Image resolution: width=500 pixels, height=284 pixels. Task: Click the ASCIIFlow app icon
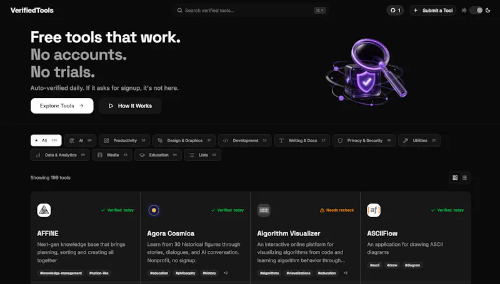[x=374, y=210]
